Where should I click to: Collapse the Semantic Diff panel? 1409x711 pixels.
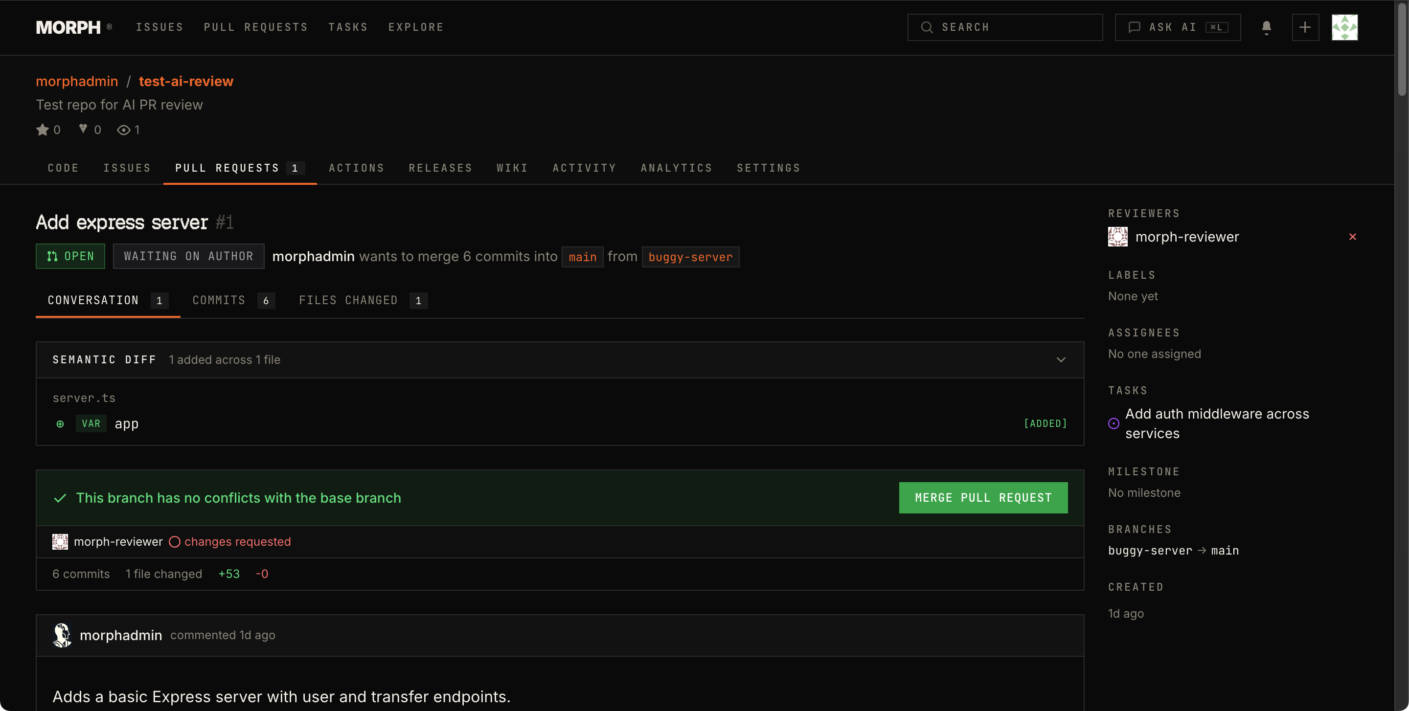tap(1062, 359)
